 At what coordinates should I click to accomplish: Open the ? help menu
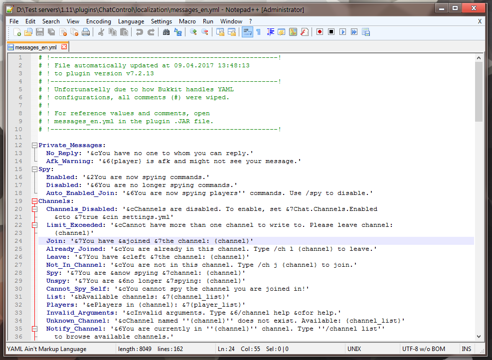pos(250,21)
